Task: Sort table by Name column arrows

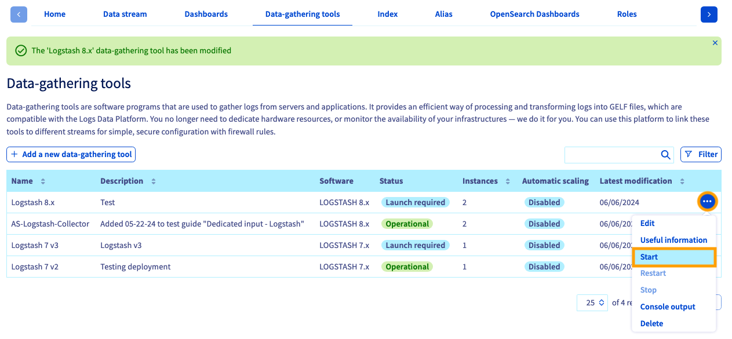Action: click(x=43, y=181)
